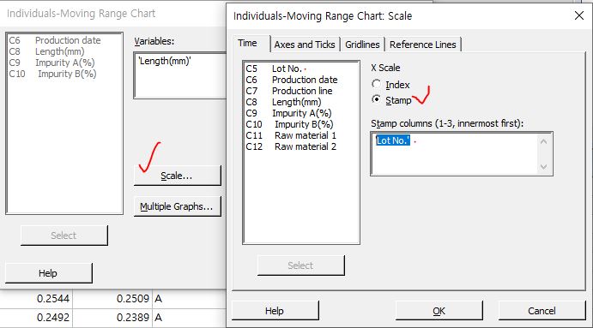The image size is (593, 328).
Task: Click worksheet cell with value 0.2492
Action: (x=36, y=318)
